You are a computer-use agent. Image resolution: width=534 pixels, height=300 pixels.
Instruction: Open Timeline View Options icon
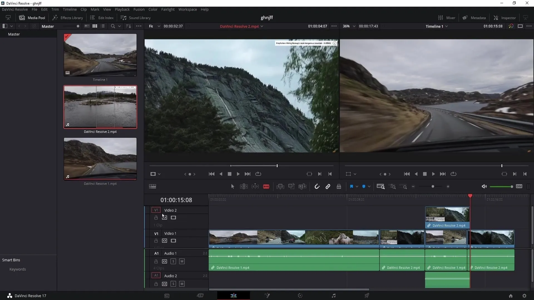tap(152, 186)
